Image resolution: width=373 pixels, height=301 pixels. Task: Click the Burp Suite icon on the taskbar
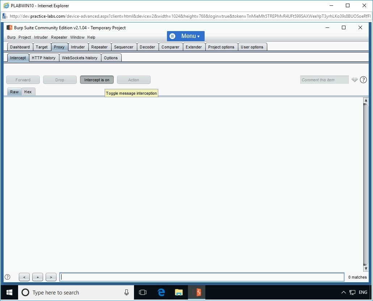pos(197,292)
